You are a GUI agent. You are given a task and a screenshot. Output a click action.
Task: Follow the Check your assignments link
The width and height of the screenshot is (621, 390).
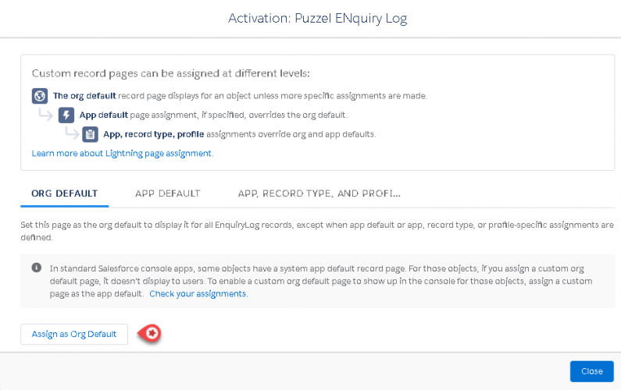(x=198, y=294)
